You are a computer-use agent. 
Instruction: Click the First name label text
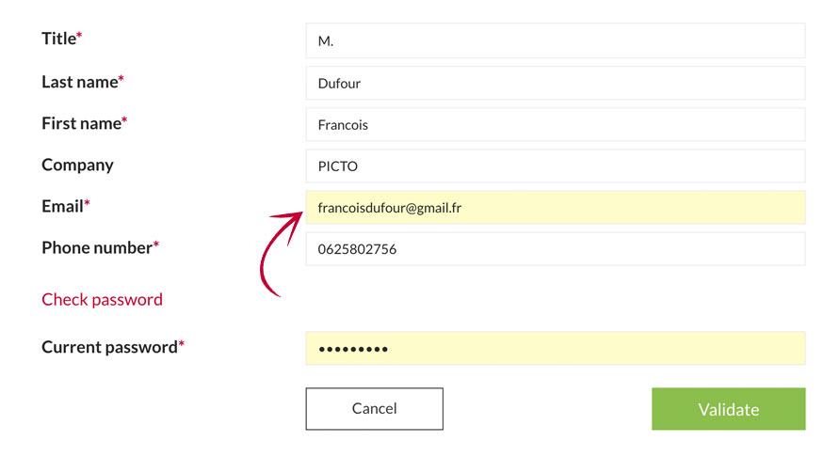coord(81,123)
